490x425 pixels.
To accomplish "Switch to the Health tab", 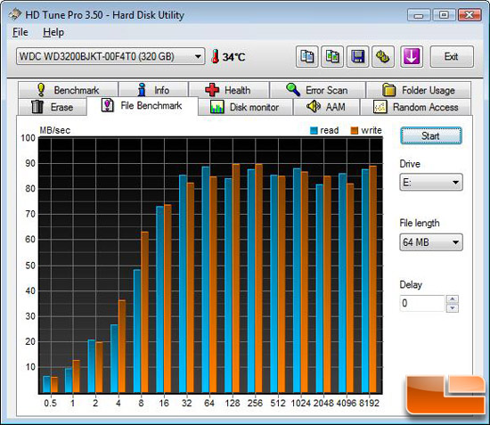I will coord(229,90).
